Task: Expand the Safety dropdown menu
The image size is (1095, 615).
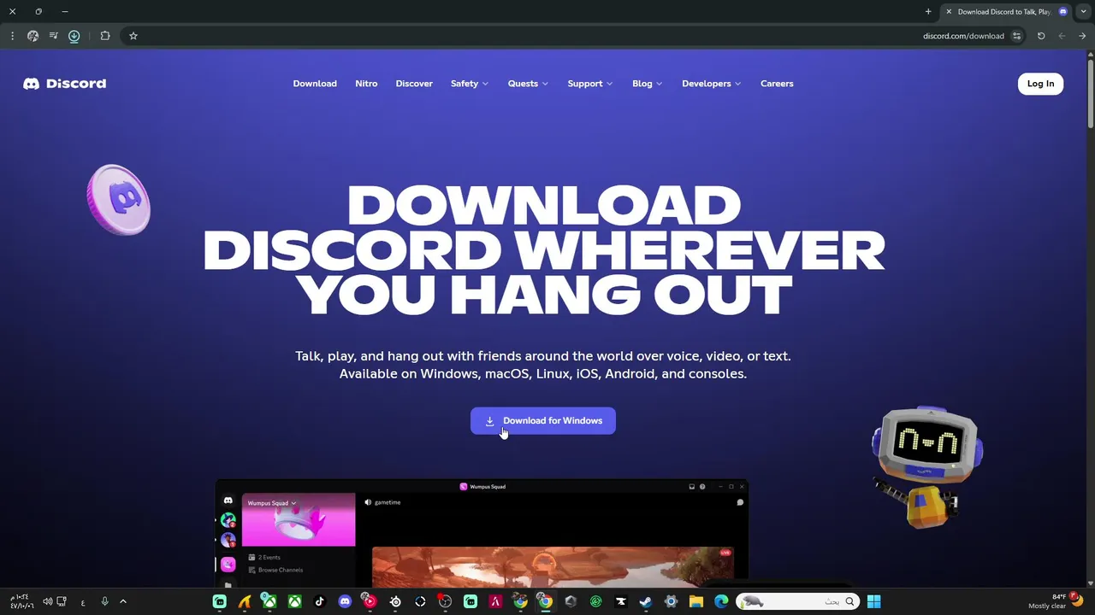Action: (x=470, y=84)
